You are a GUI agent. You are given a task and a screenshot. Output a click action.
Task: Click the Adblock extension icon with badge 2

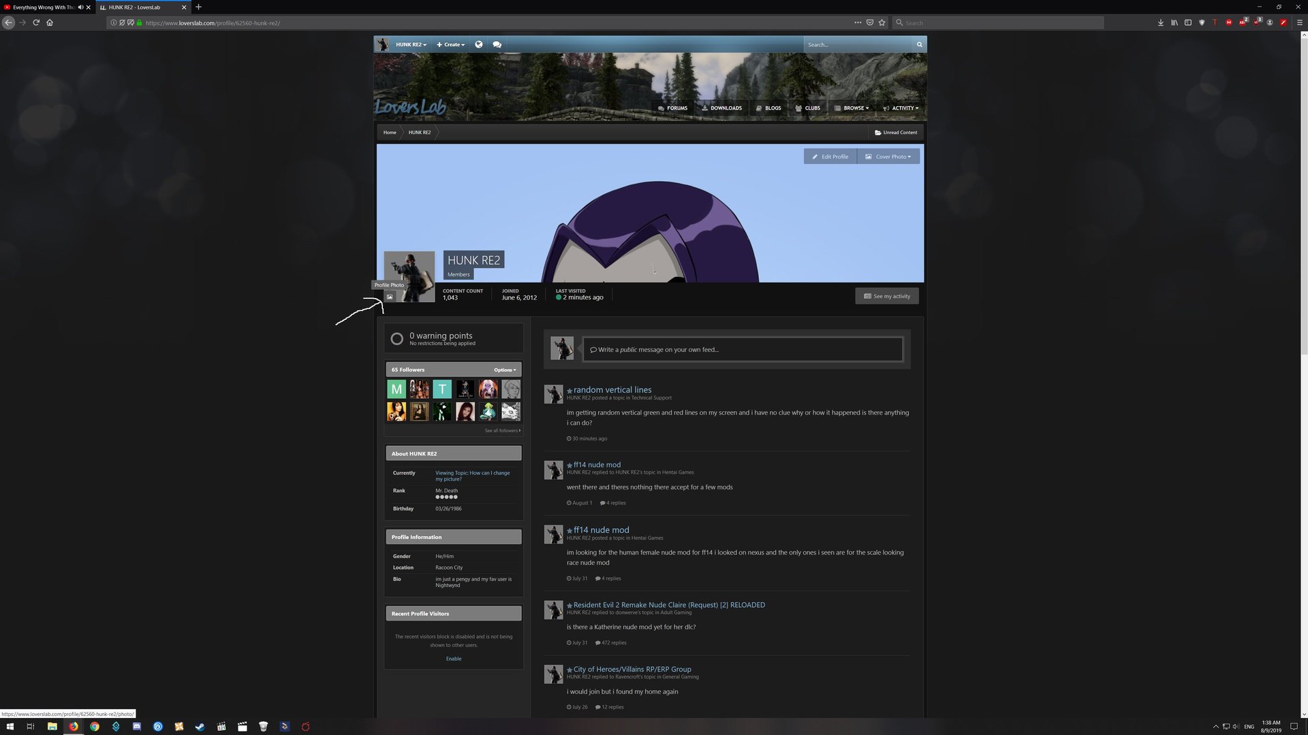(x=1243, y=22)
